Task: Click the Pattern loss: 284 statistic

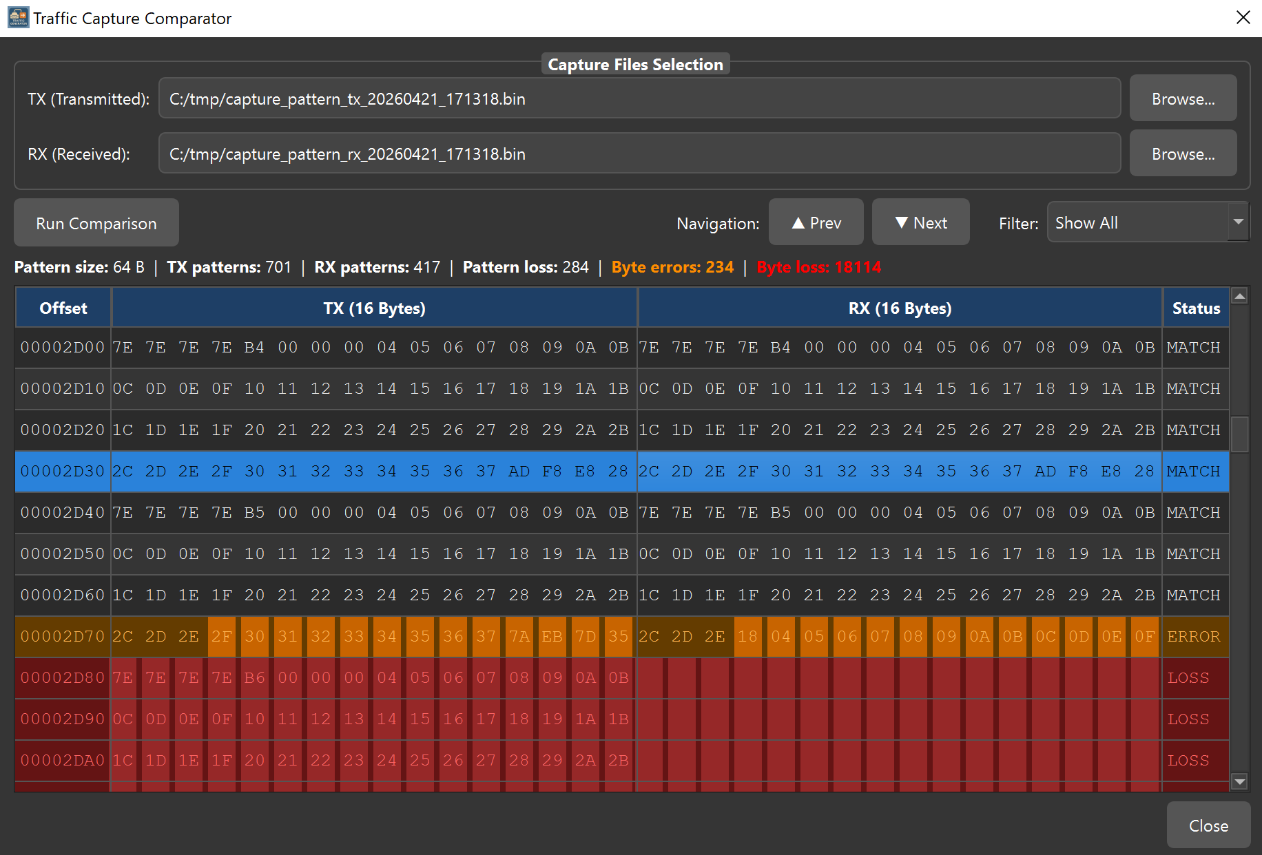Action: click(526, 267)
